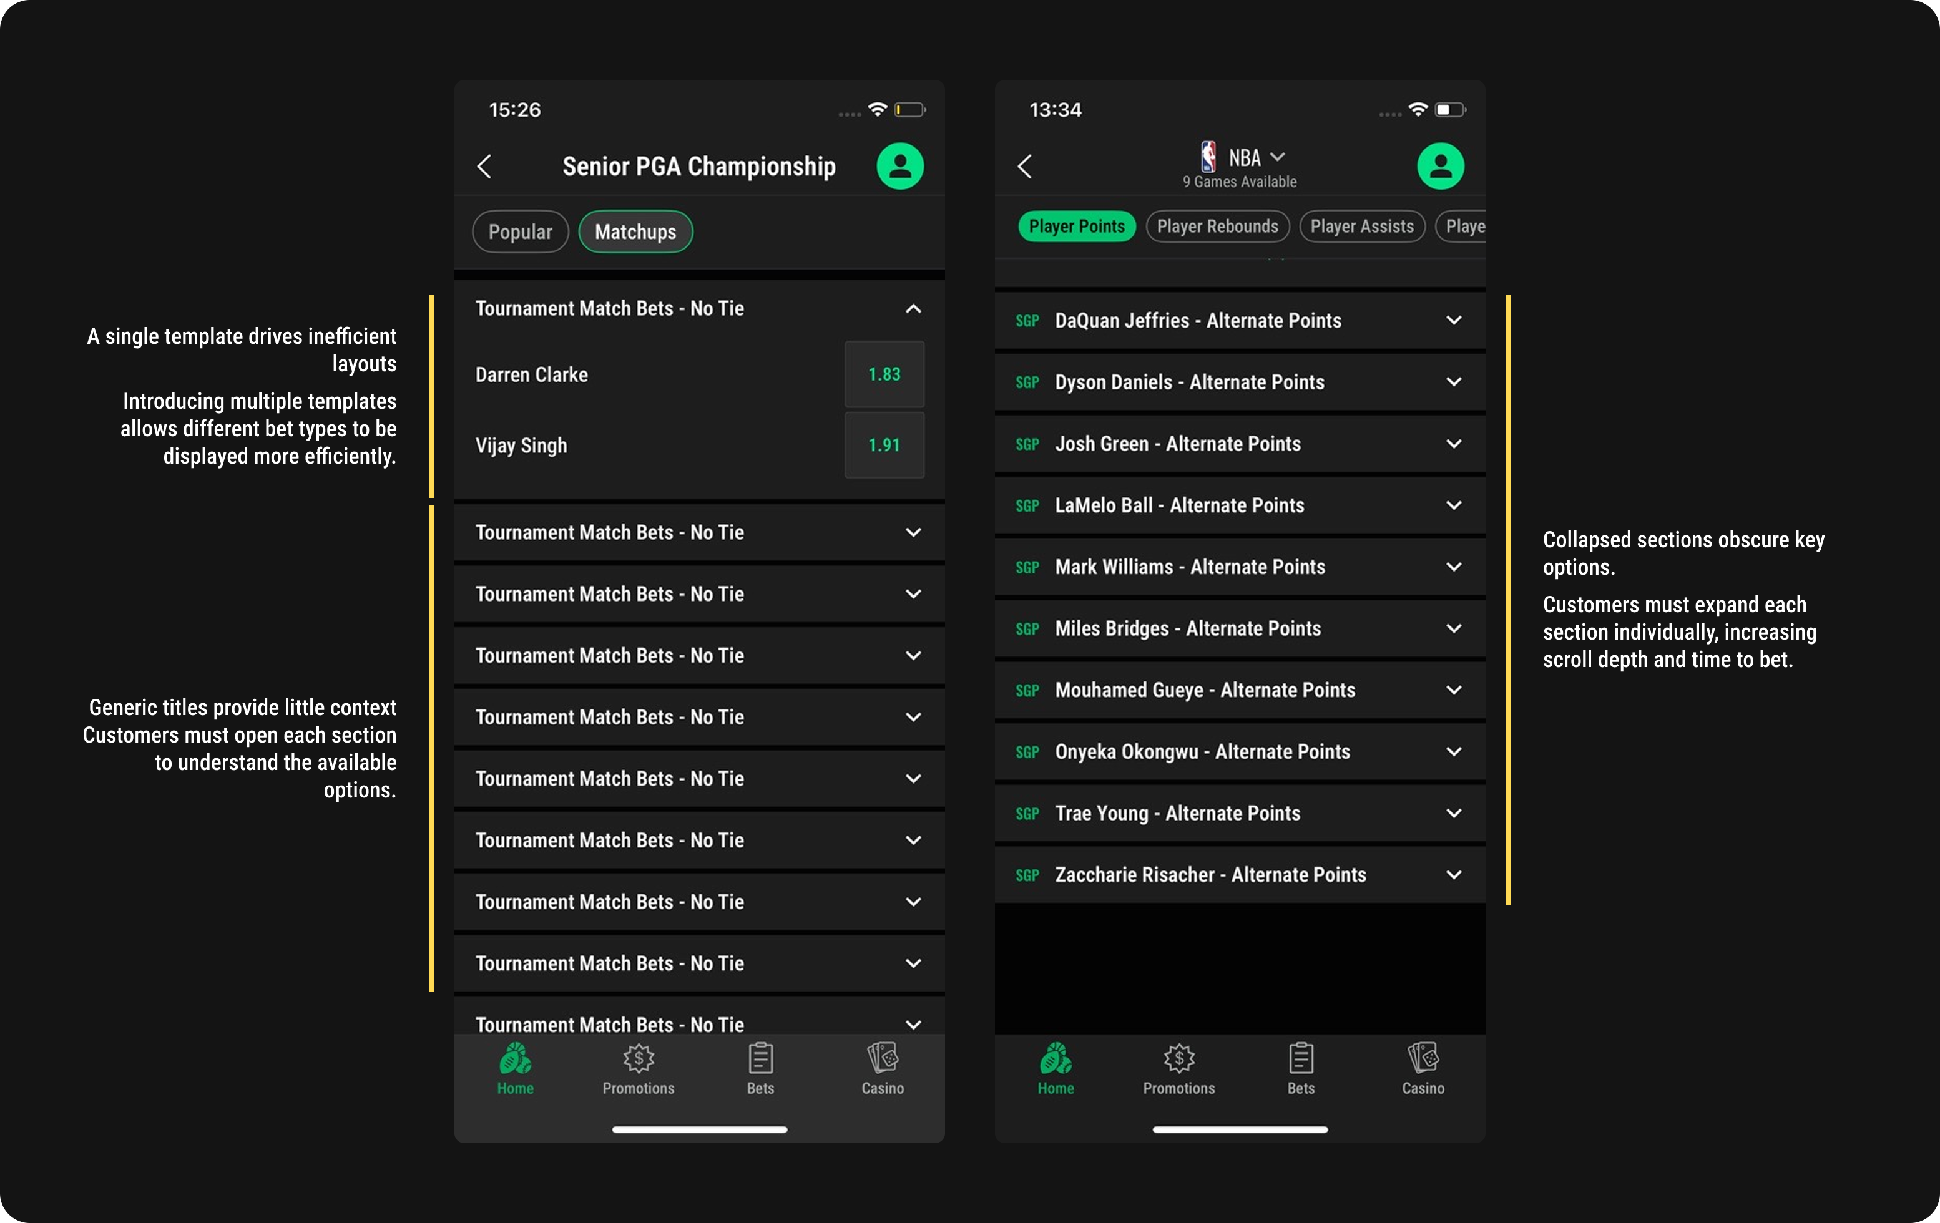The width and height of the screenshot is (1940, 1223).
Task: Select the Player Points filter pill
Action: click(1076, 227)
